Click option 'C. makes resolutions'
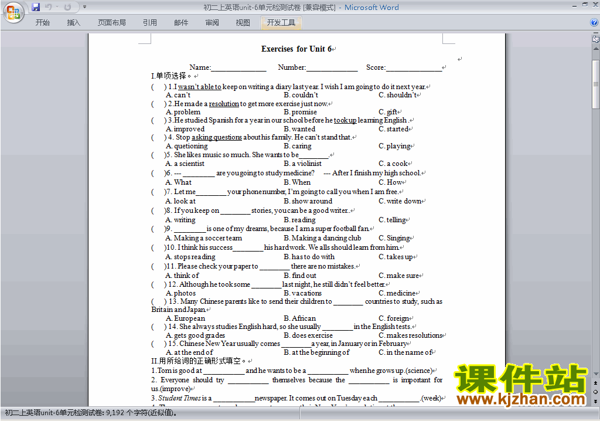Viewport: 600px width, 421px height. [x=411, y=335]
